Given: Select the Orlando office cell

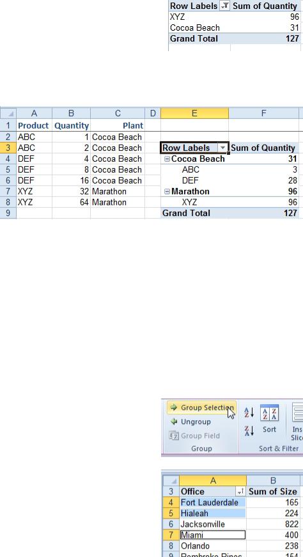Looking at the screenshot, I should [212, 546].
